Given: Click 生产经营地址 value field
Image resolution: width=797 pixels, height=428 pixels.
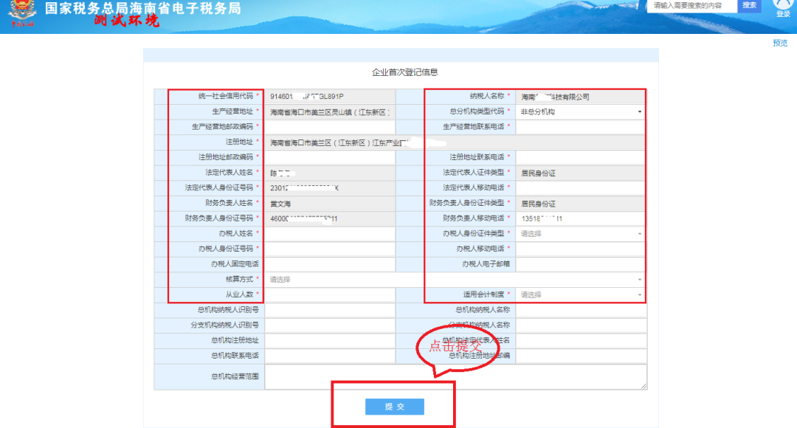Looking at the screenshot, I should pyautogui.click(x=329, y=112).
